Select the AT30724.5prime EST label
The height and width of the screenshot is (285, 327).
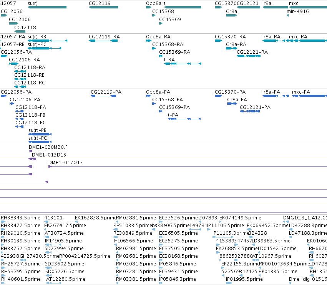tap(64, 233)
